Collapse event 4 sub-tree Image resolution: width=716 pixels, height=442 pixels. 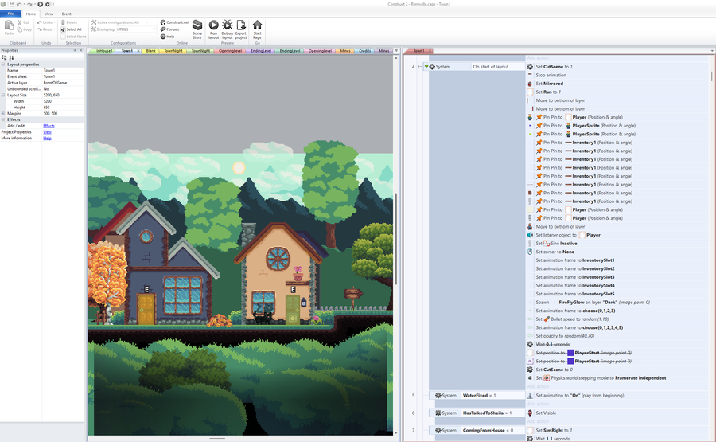(x=420, y=67)
